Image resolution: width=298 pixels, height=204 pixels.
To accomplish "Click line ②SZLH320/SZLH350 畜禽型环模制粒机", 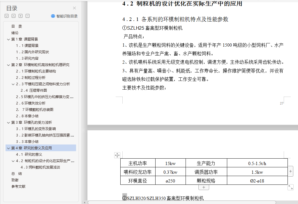I will click(163, 198).
